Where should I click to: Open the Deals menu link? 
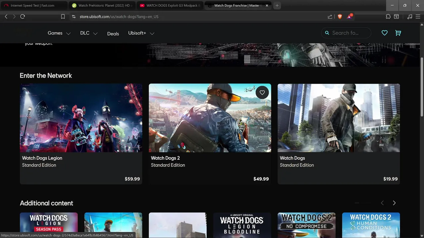click(113, 33)
